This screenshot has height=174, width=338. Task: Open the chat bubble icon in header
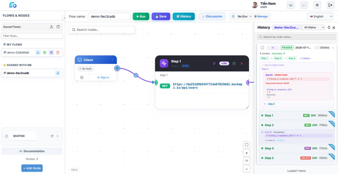[304, 5]
